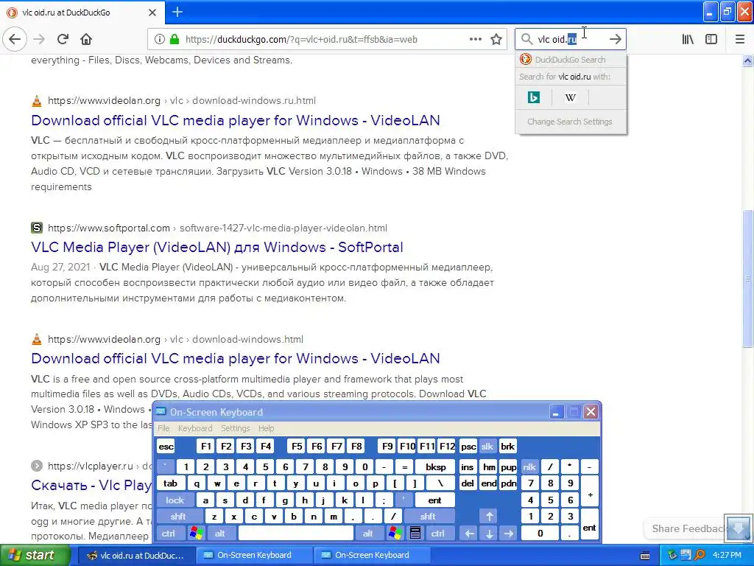Image resolution: width=754 pixels, height=566 pixels.
Task: Open On-Screen Keyboard File menu
Action: point(163,428)
